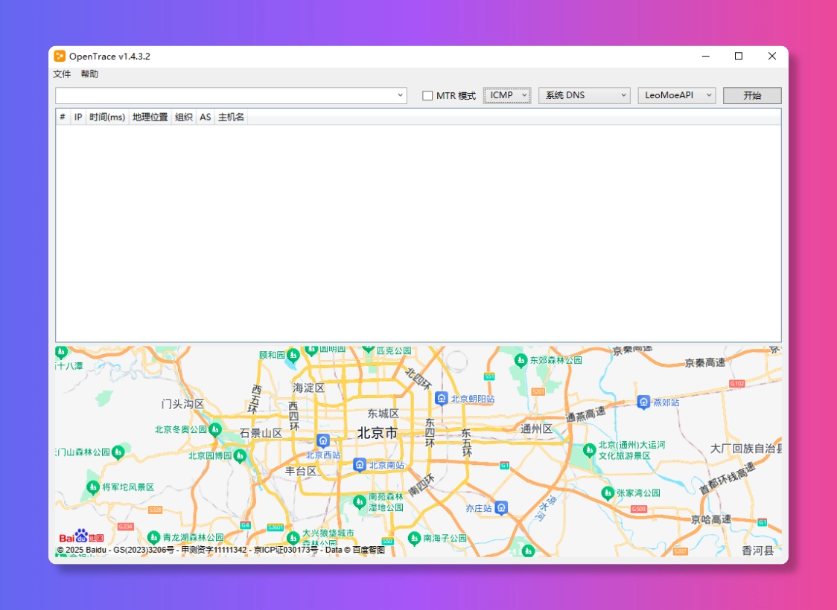Click the IP column header
The image size is (837, 610).
[78, 118]
